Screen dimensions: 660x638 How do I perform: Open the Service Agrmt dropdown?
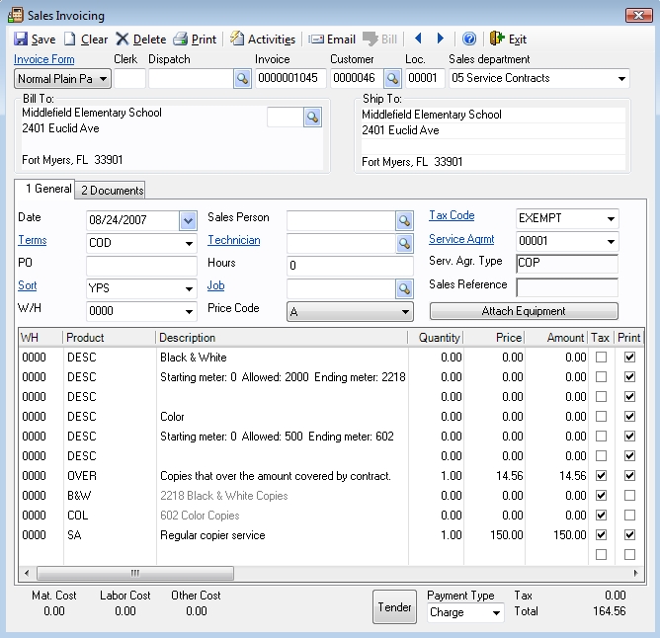coord(611,241)
